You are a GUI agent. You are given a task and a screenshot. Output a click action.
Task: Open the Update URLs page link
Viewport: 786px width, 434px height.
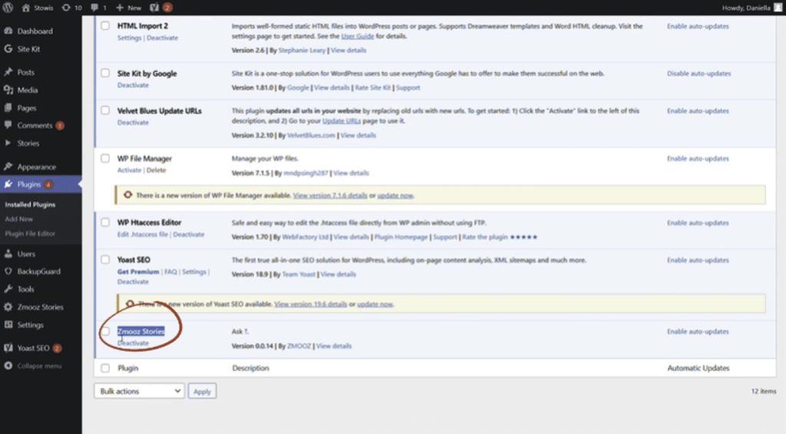tap(342, 121)
